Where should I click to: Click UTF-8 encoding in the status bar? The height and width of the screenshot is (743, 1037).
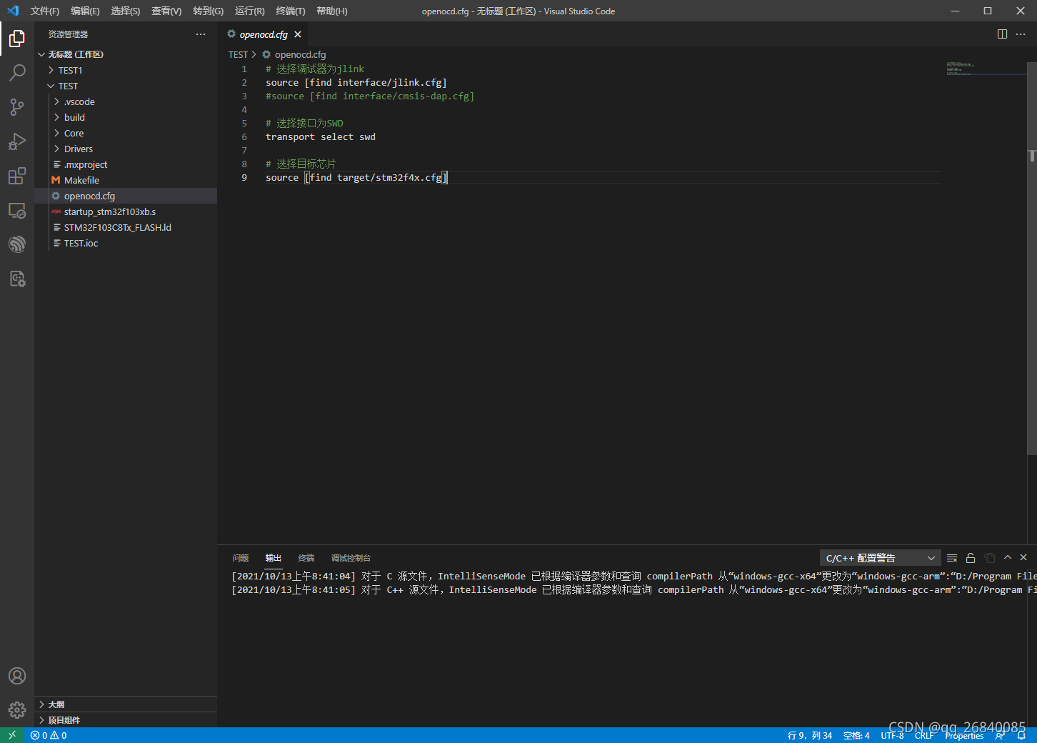point(891,734)
